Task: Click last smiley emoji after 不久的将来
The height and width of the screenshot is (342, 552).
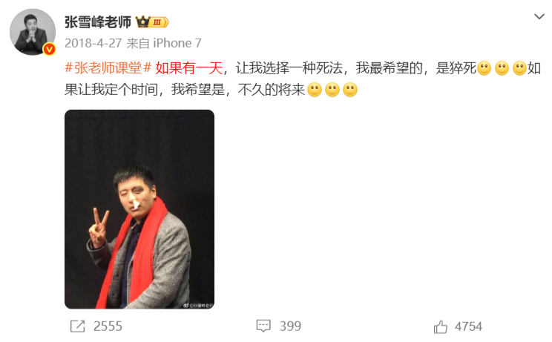Action: pos(350,90)
